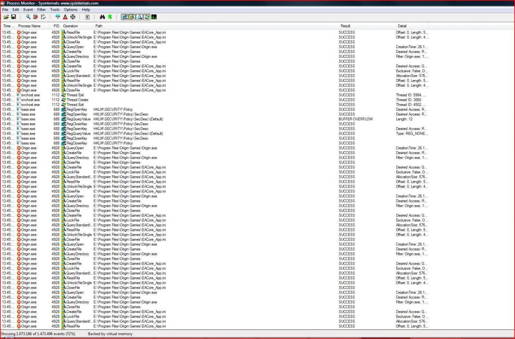515x339 pixels.
Task: Select the Thread Create operation text
Action: pos(77,100)
